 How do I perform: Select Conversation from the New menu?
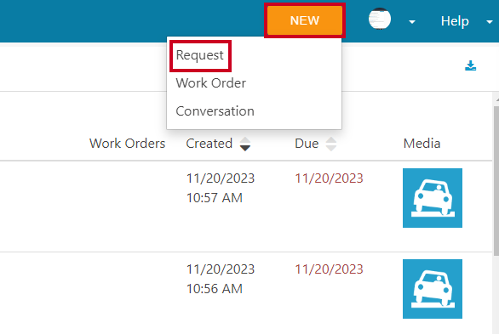click(215, 111)
